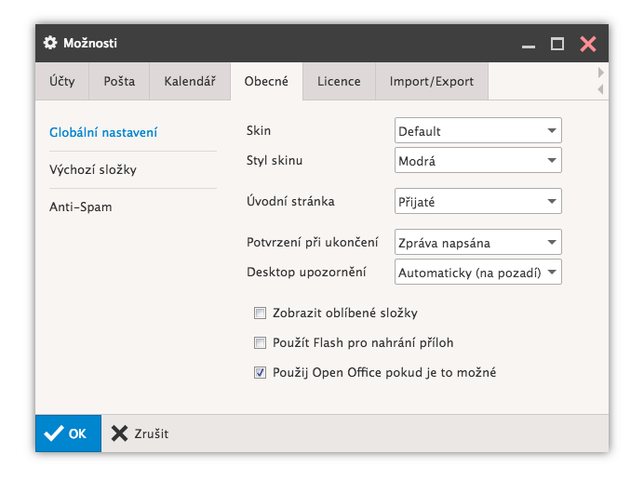
Task: Select Výchozí složky in sidebar
Action: [x=93, y=170]
